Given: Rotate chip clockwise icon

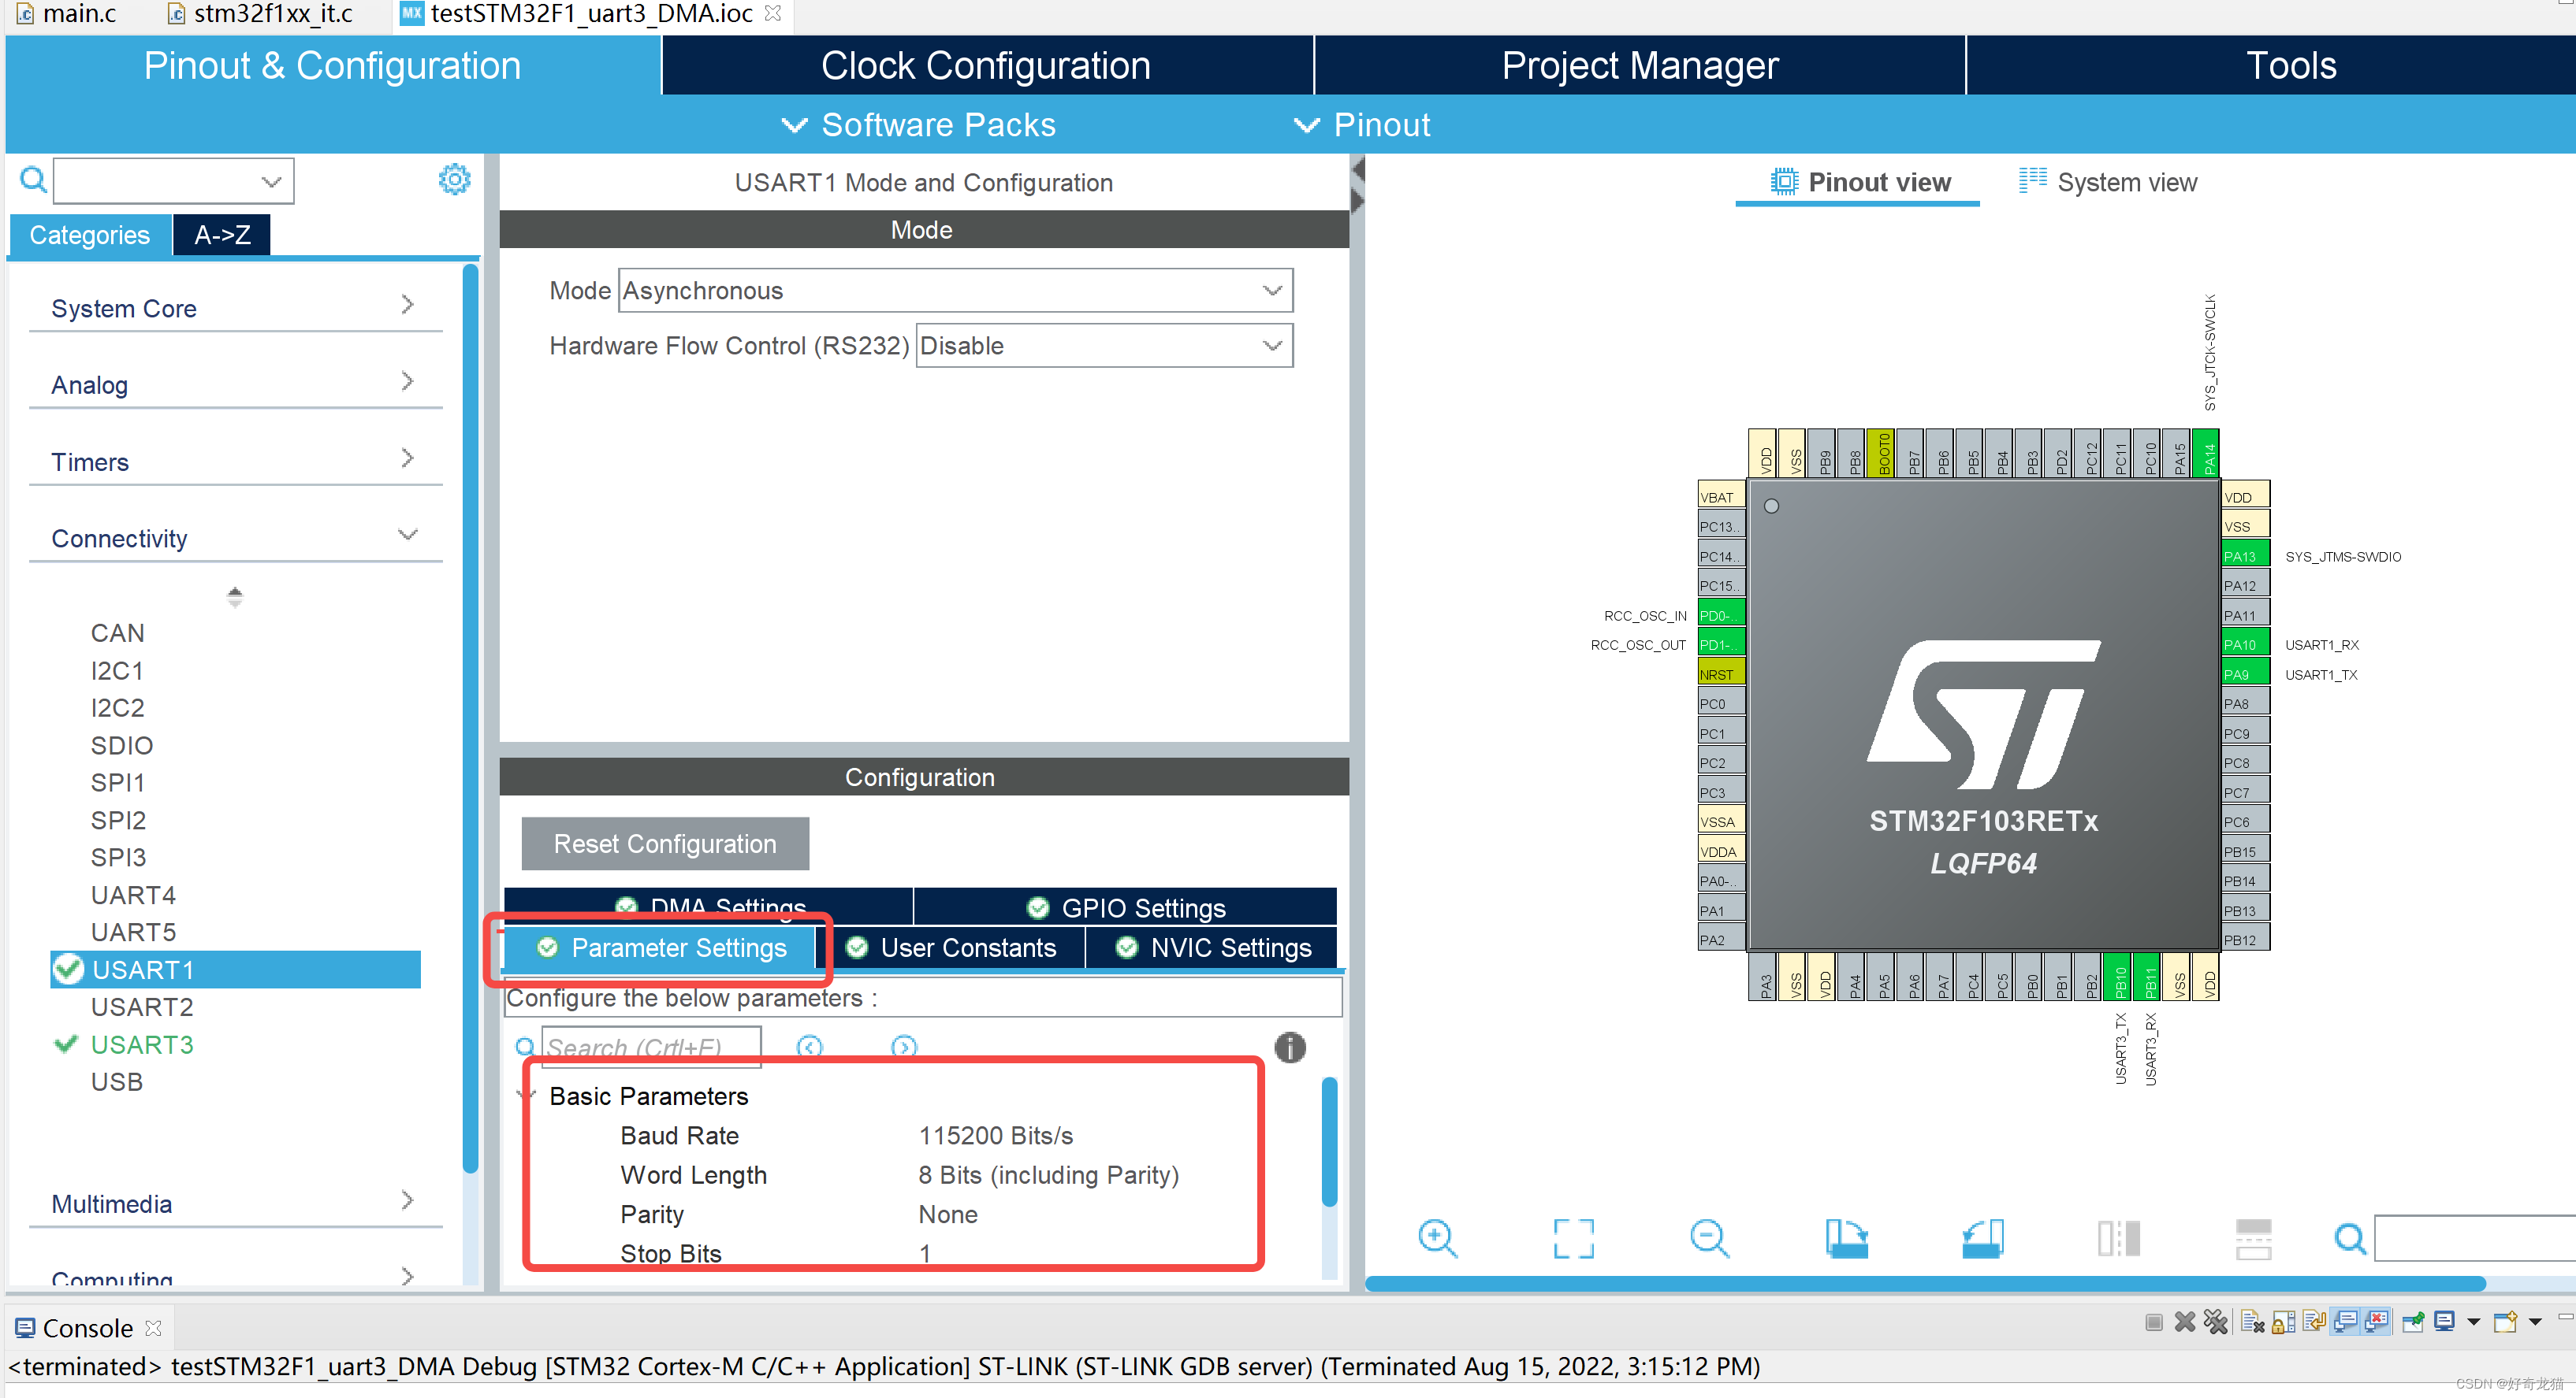Looking at the screenshot, I should (x=1846, y=1238).
